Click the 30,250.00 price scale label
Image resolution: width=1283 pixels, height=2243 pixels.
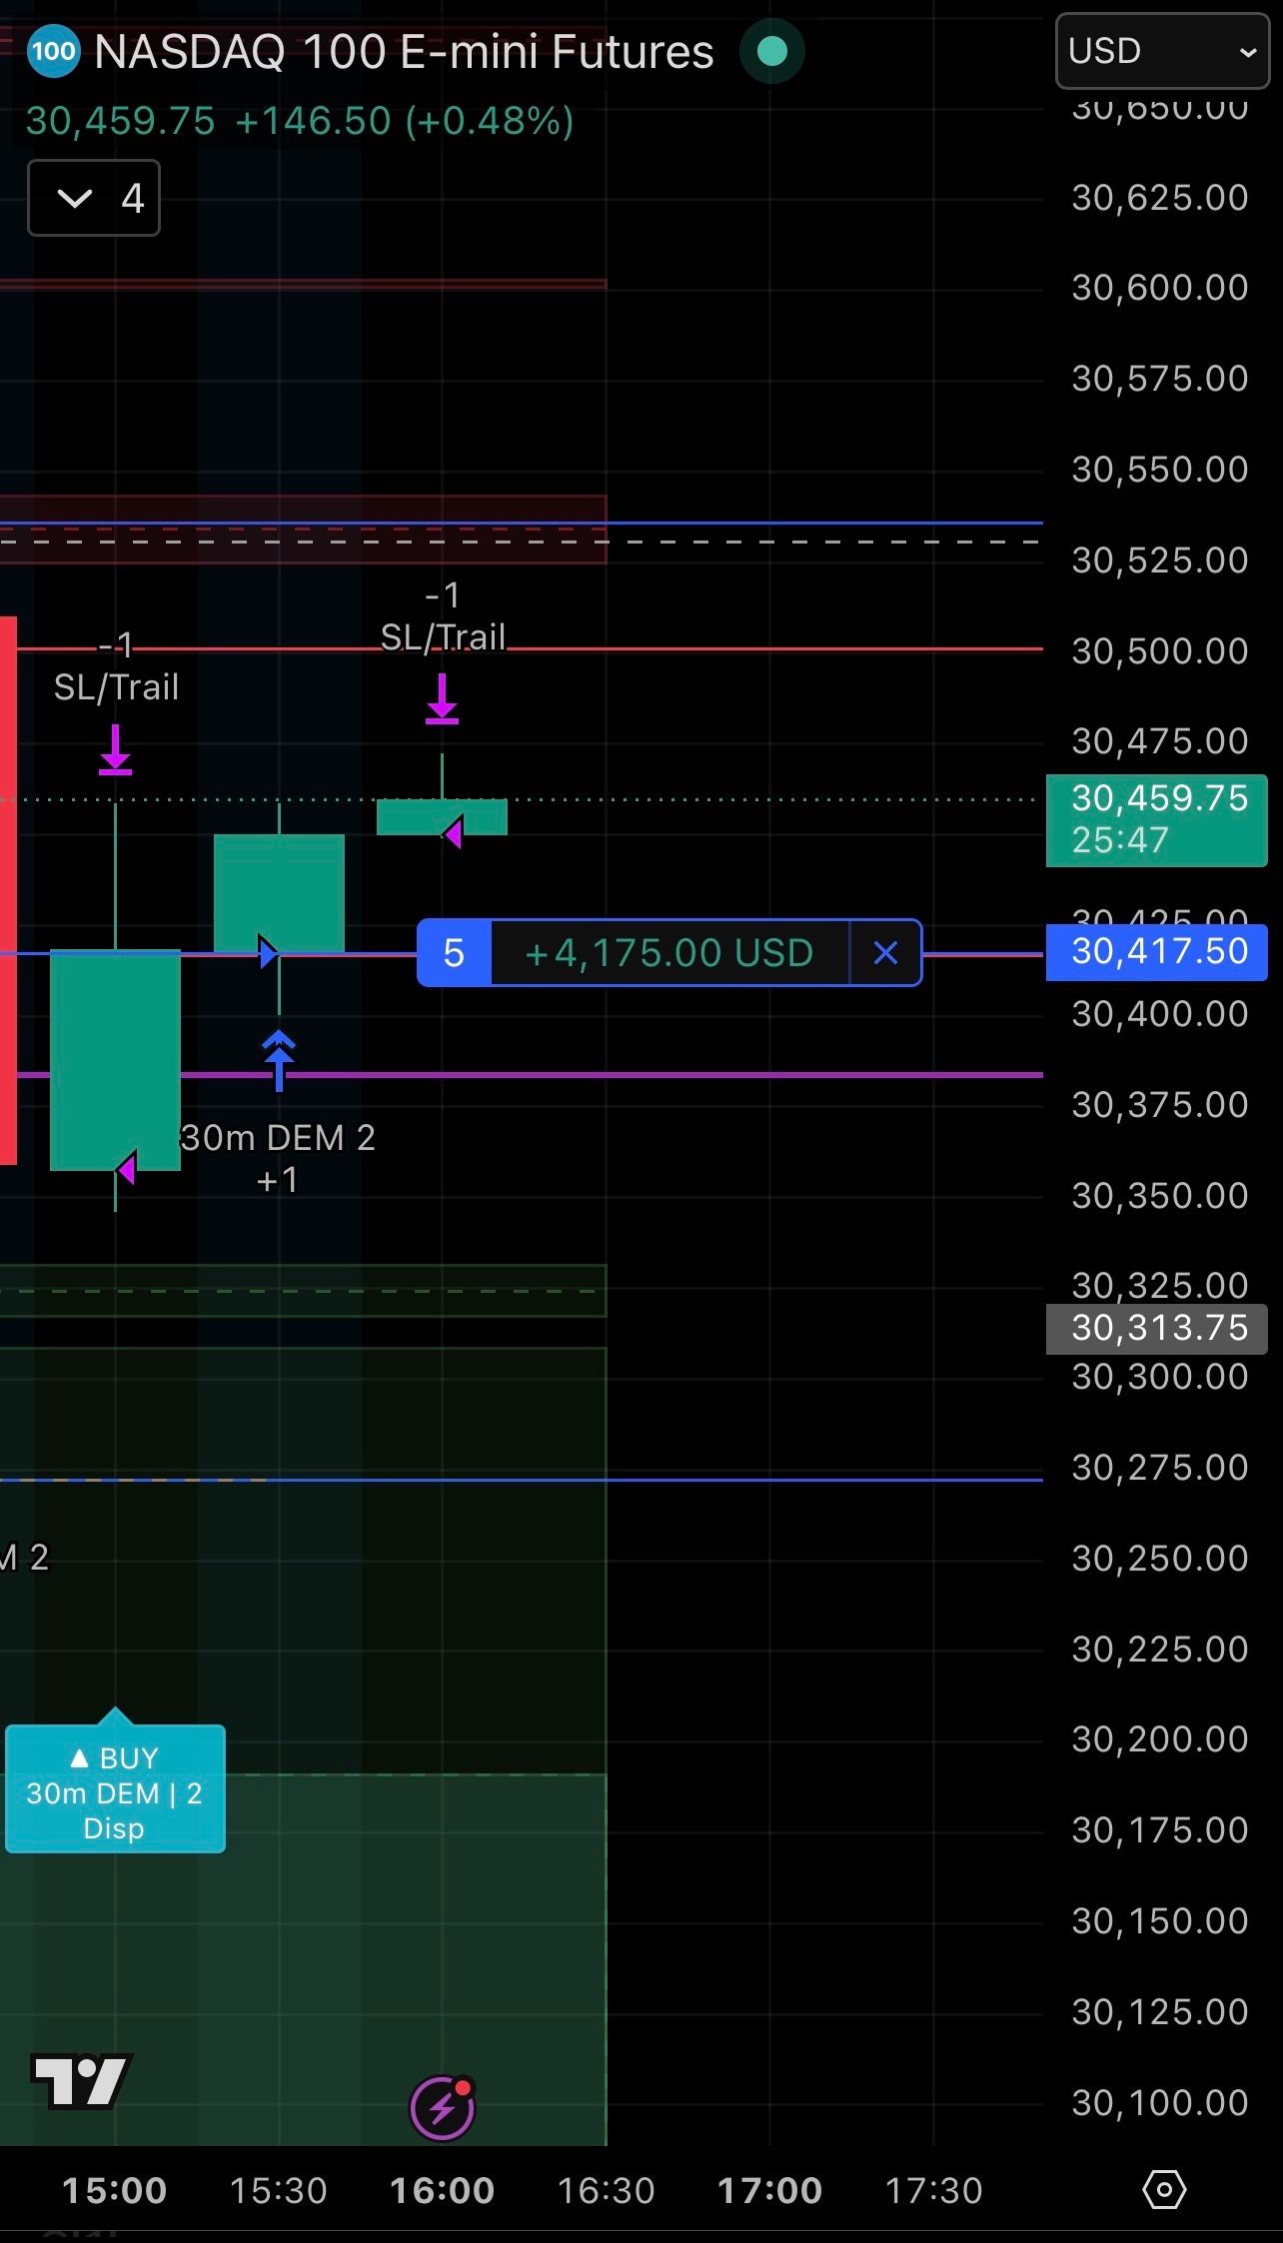coord(1160,1559)
